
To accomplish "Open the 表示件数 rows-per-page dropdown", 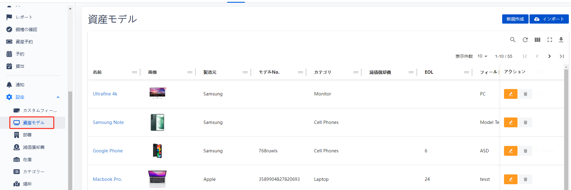I will pos(482,56).
